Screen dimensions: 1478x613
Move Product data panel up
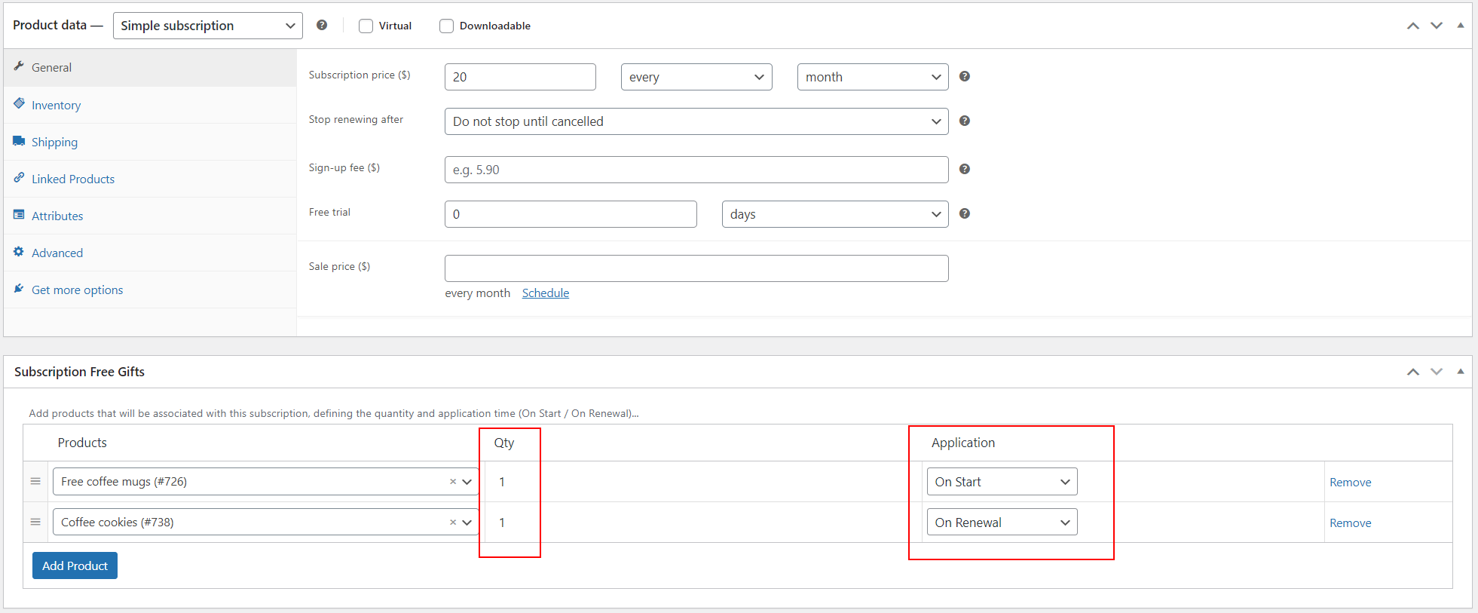pos(1413,26)
